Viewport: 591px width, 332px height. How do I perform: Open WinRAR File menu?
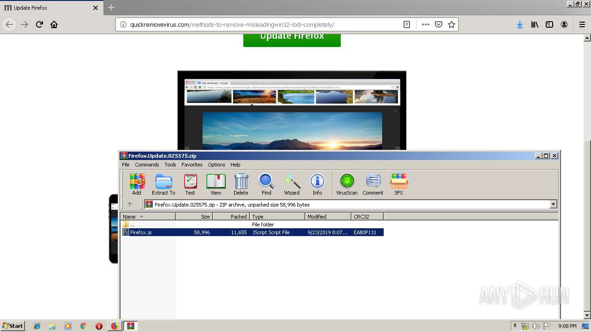pyautogui.click(x=126, y=165)
